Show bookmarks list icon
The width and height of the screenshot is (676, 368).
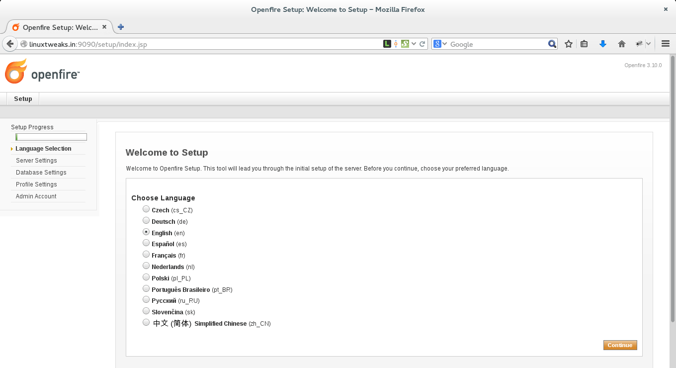584,44
